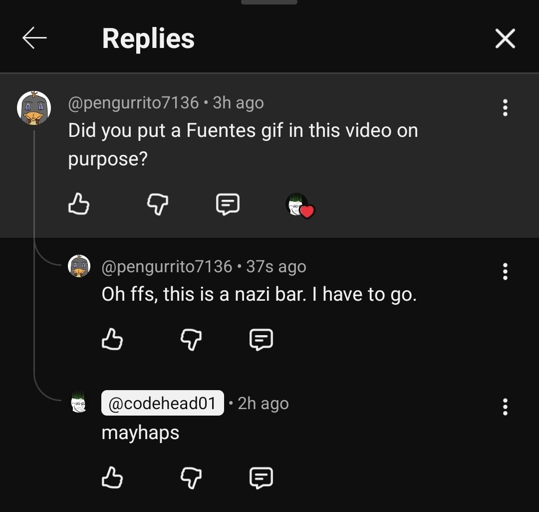This screenshot has height=512, width=539.
Task: Reply to the Fuentes gif question comment
Action: coord(228,204)
